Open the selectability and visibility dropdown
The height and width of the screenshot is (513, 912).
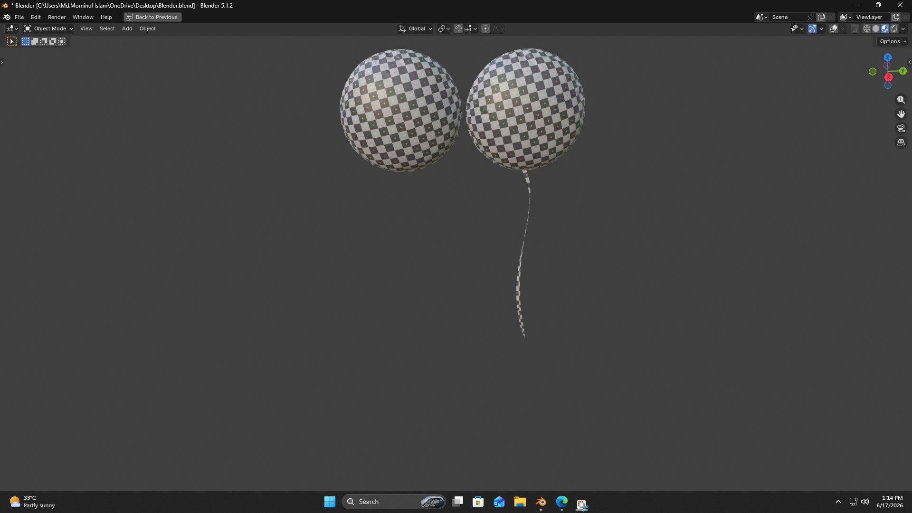coord(797,28)
